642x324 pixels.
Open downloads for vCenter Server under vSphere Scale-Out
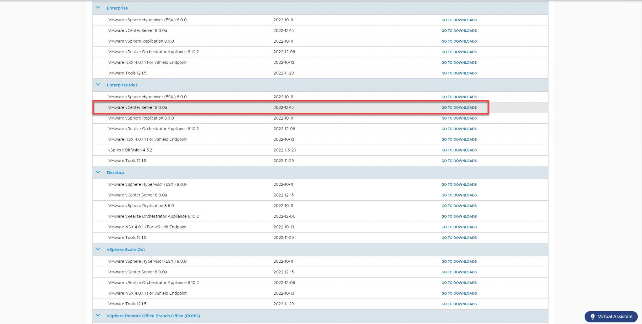pyautogui.click(x=459, y=272)
